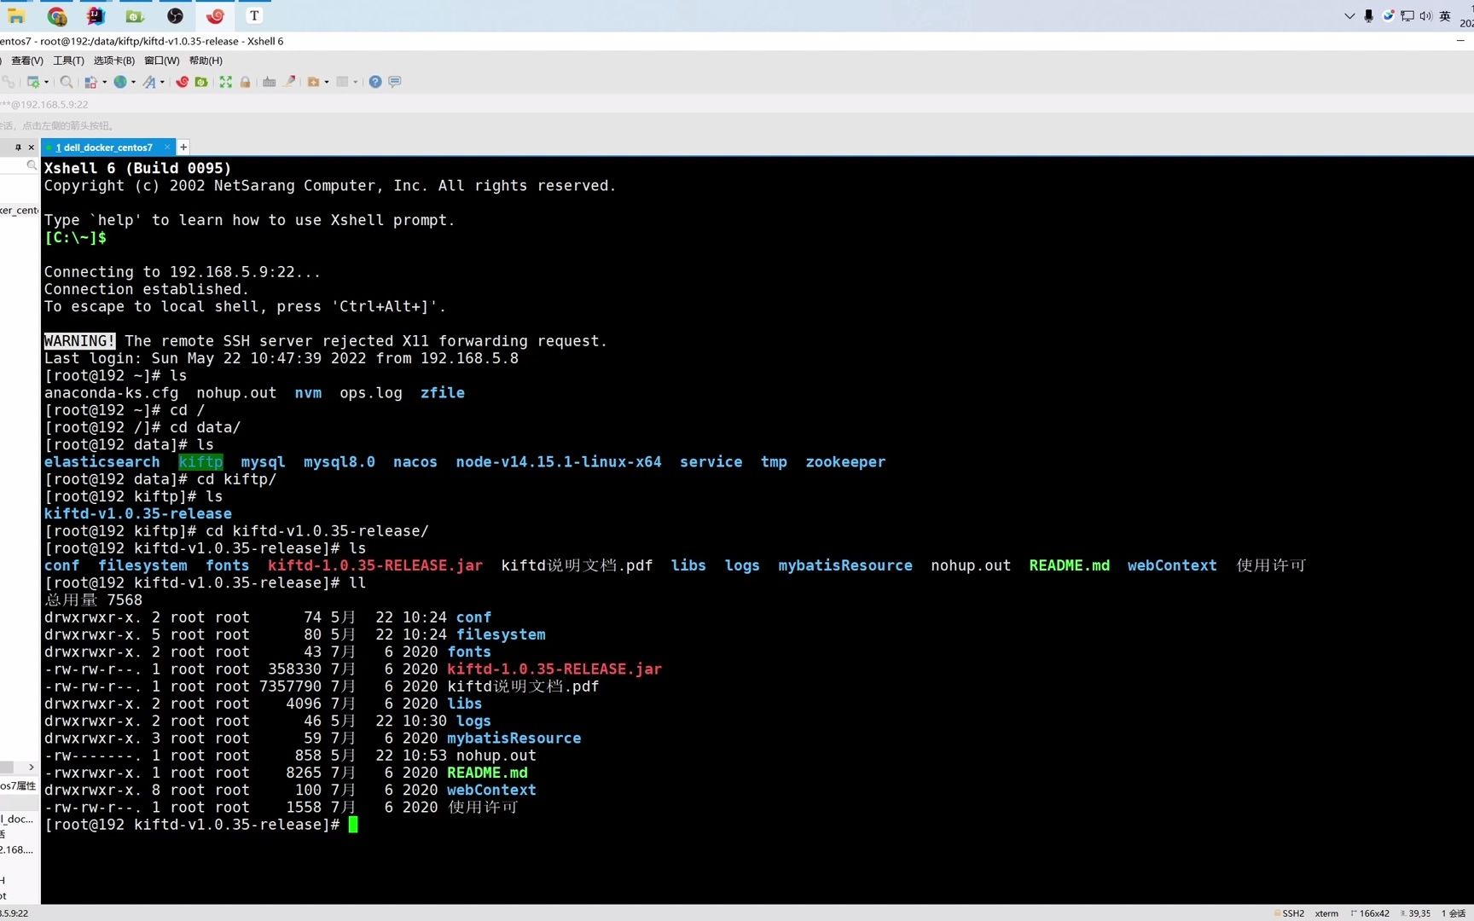
Task: Expand the font settings dropdown arrow
Action: 162,82
